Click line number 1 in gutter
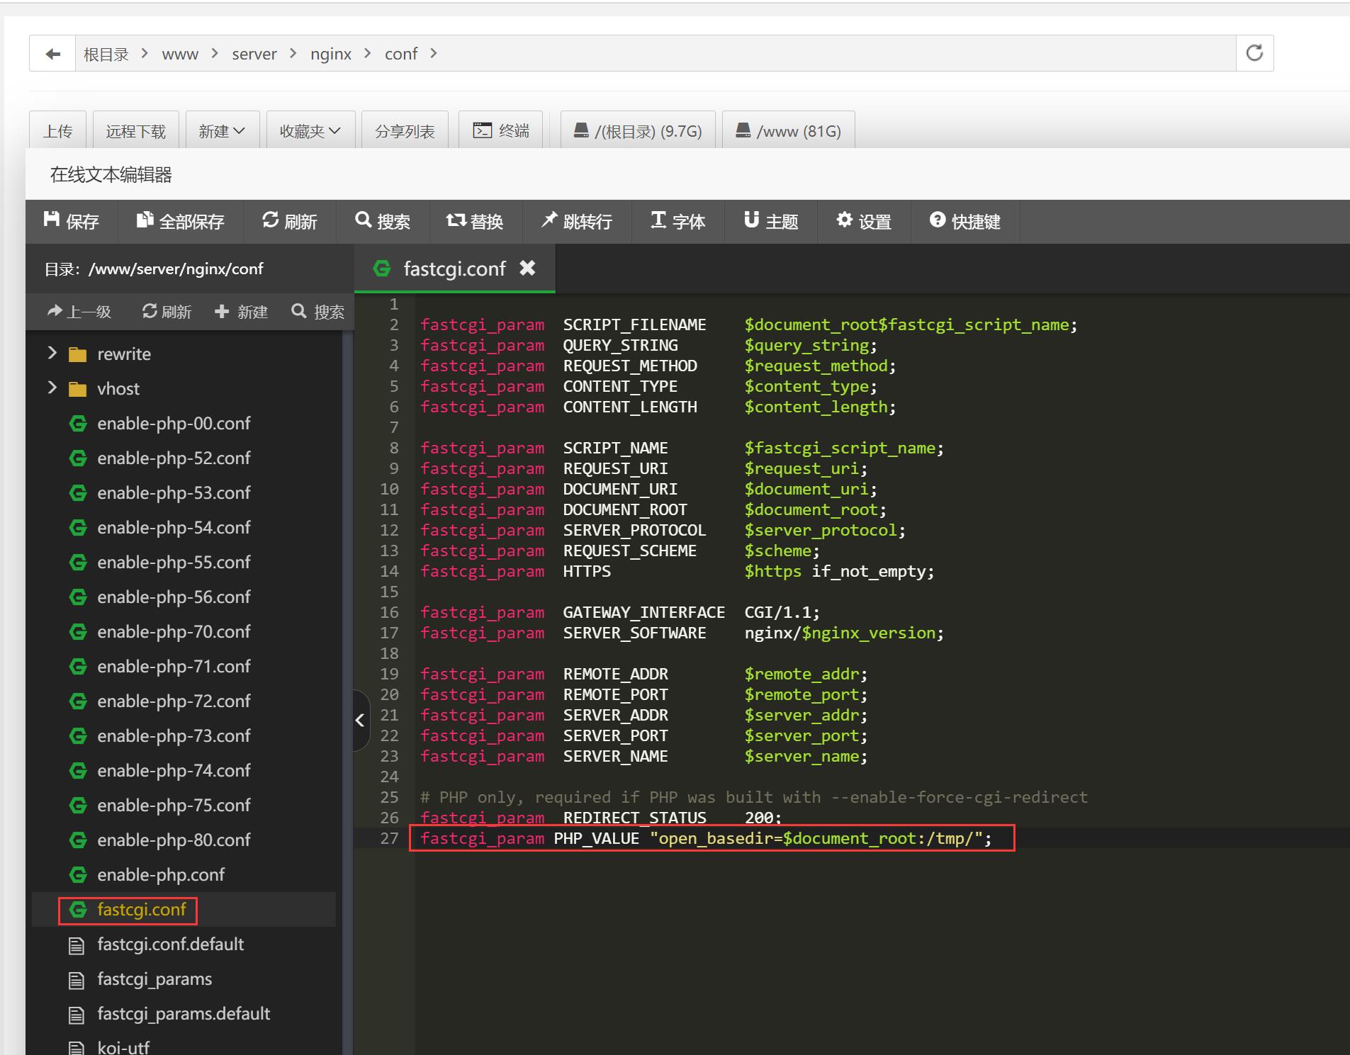The height and width of the screenshot is (1055, 1350). (x=394, y=304)
